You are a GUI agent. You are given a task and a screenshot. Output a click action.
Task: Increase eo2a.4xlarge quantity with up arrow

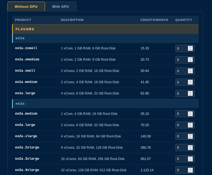click(190, 169)
